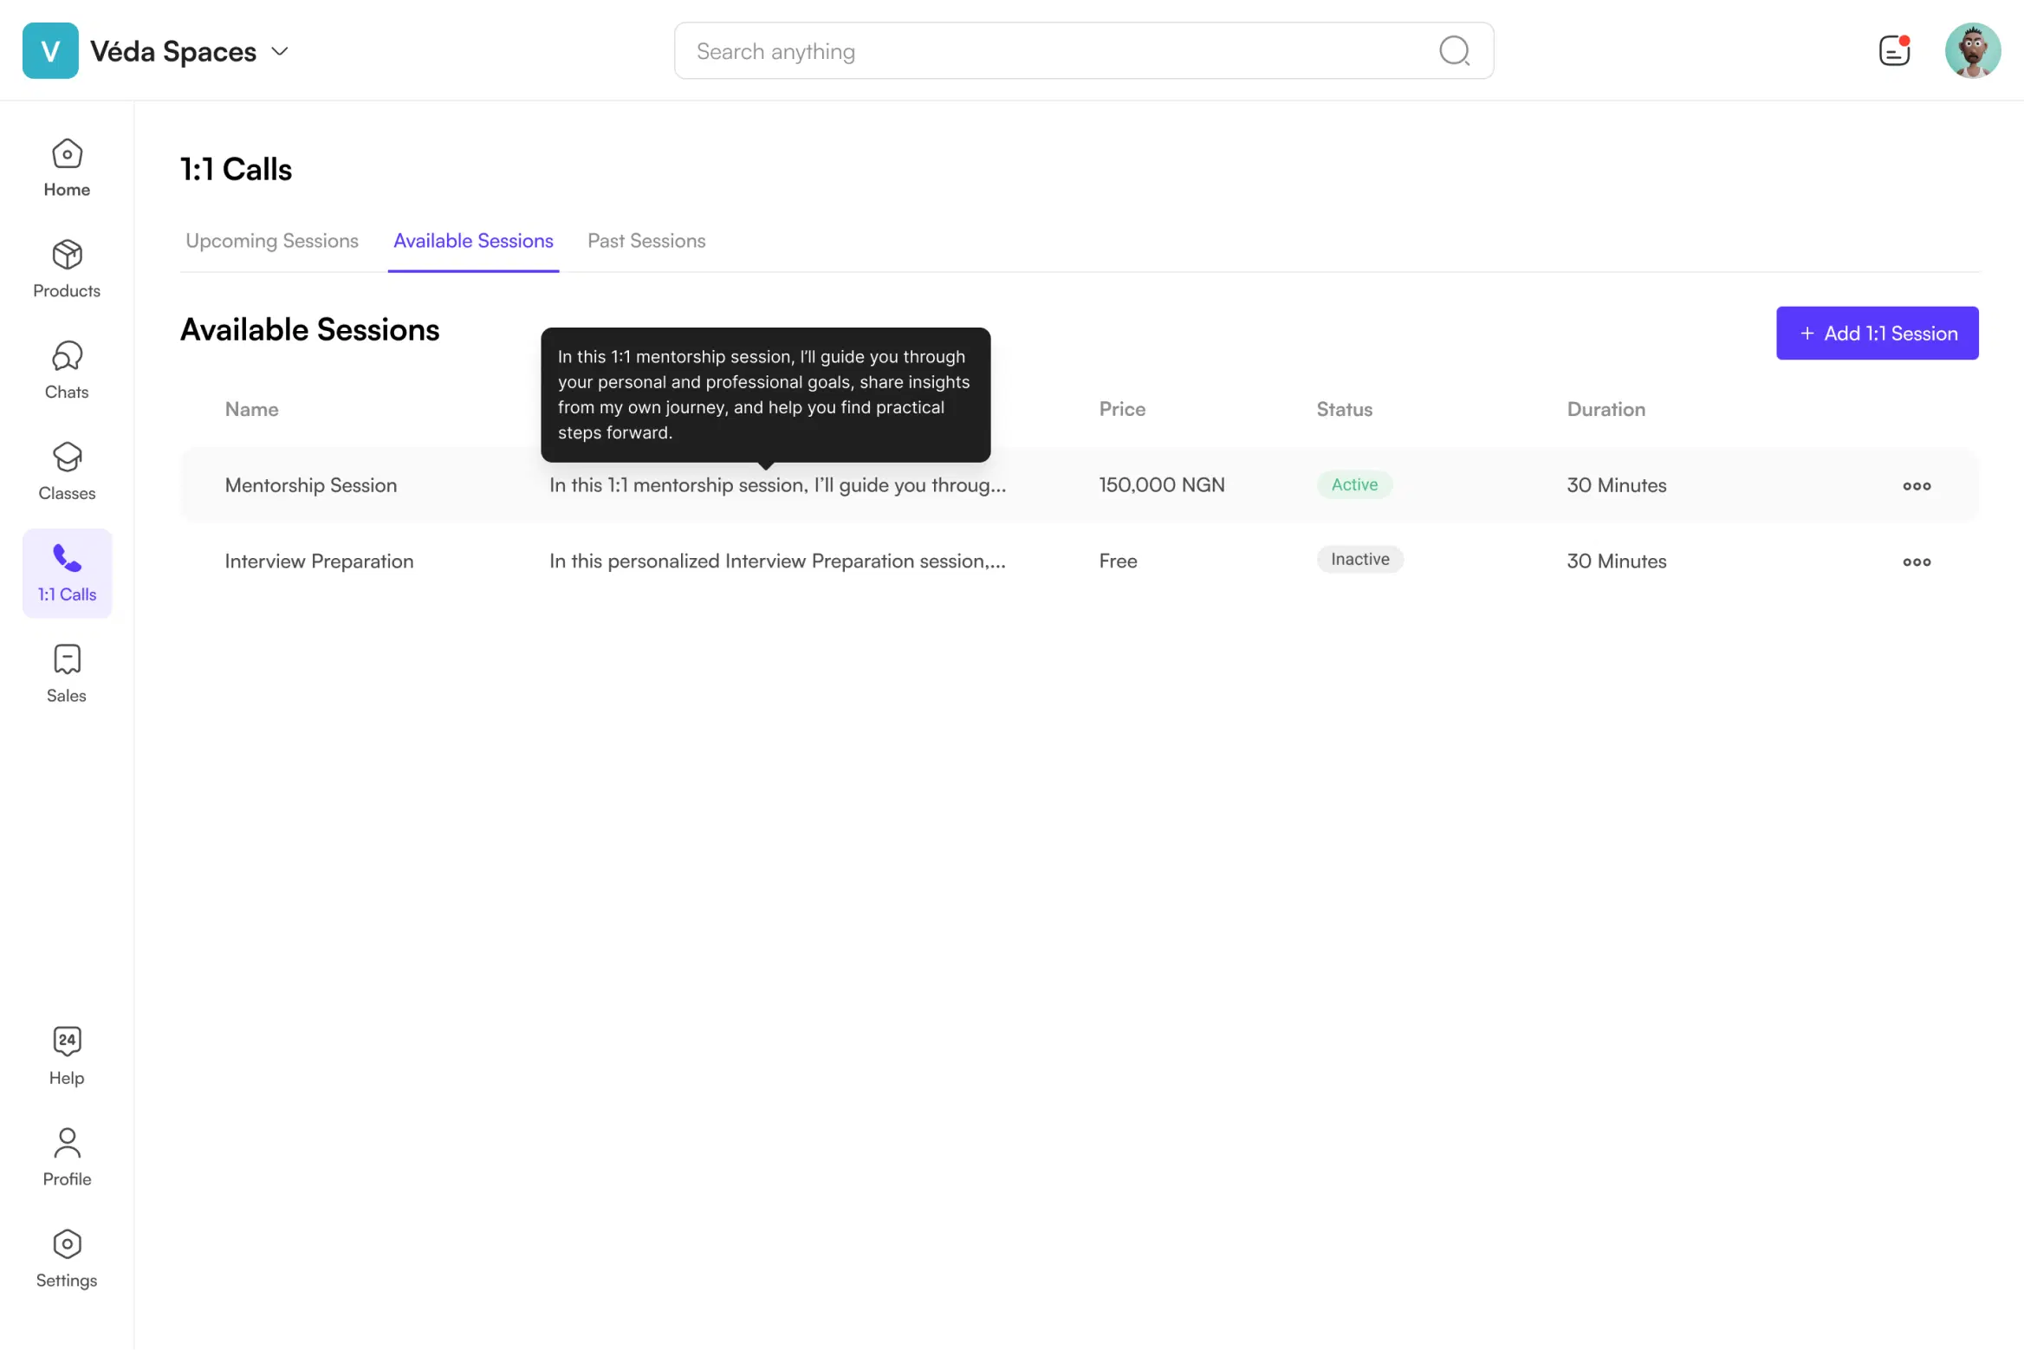The image size is (2024, 1350).
Task: Switch to the Upcoming Sessions tab
Action: point(272,241)
